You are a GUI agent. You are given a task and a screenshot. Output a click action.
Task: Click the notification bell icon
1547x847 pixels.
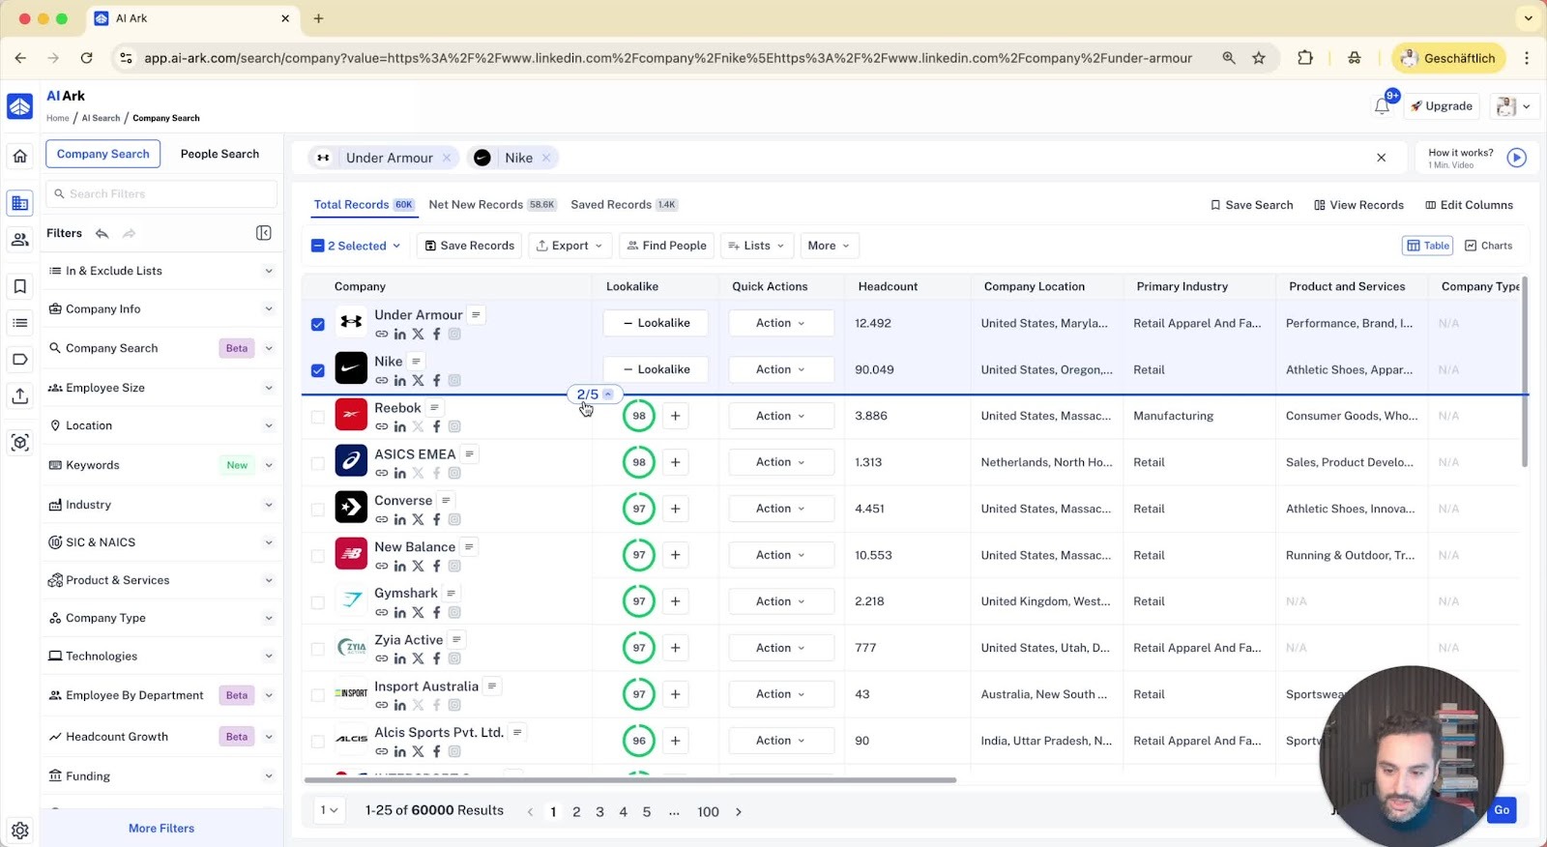click(x=1382, y=106)
